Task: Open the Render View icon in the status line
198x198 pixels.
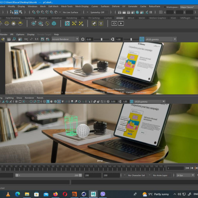Action: 120,12
